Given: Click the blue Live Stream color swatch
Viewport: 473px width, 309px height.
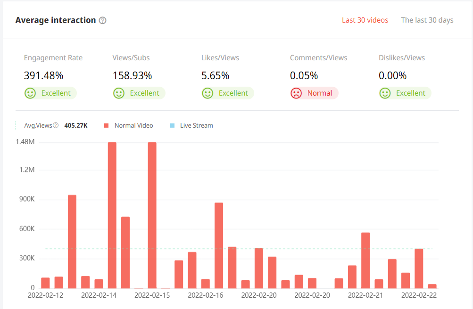Looking at the screenshot, I should click(x=172, y=125).
